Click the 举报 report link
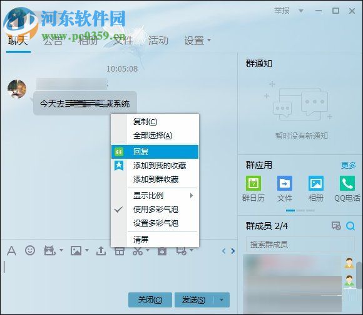363x315 pixels. [282, 11]
